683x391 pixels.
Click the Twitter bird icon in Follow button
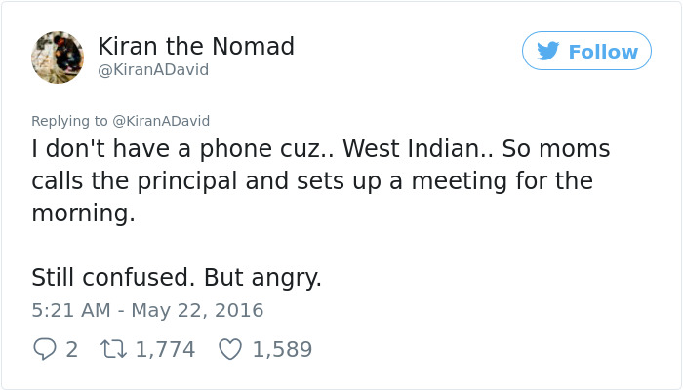point(547,51)
